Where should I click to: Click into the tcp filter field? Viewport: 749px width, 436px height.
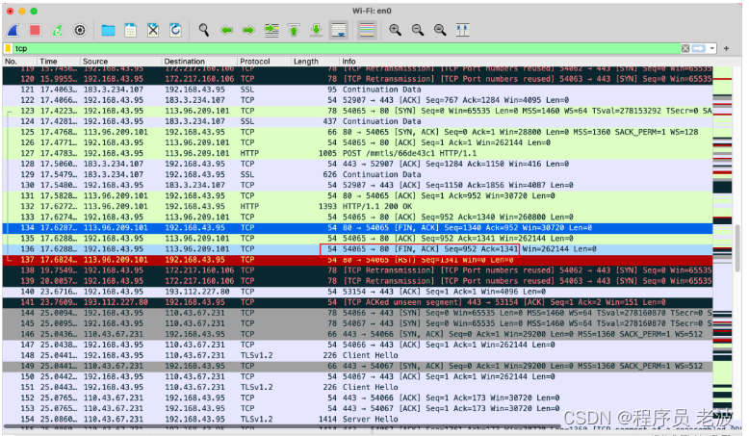(347, 48)
